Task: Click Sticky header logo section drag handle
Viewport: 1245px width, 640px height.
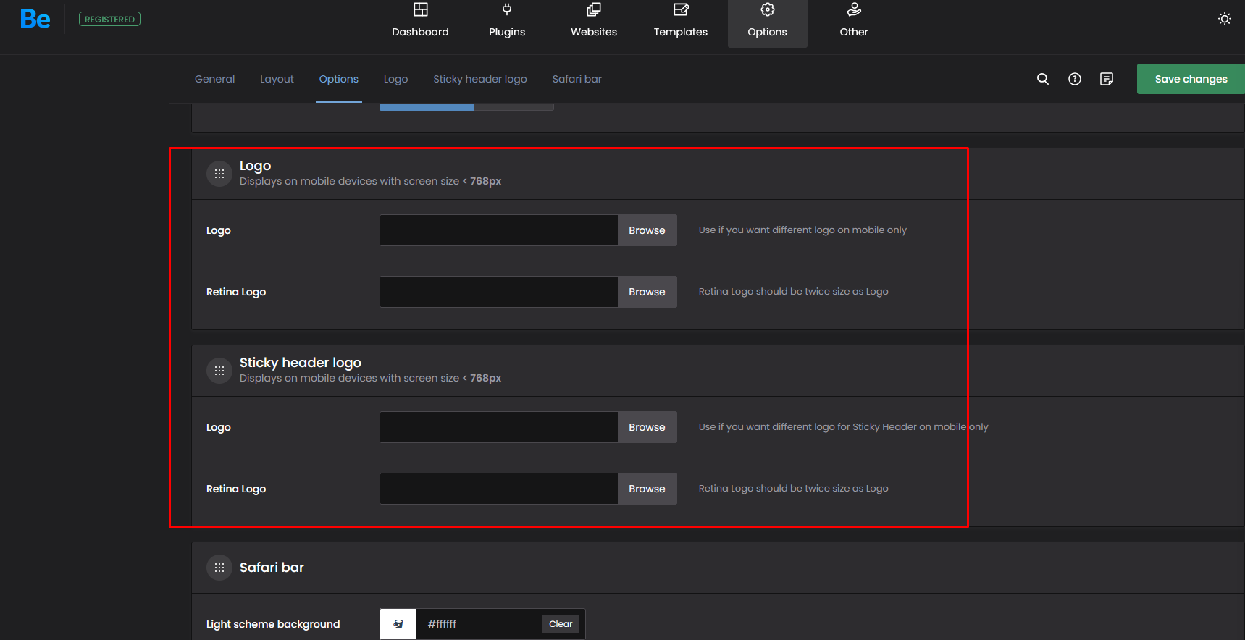Action: pyautogui.click(x=219, y=371)
